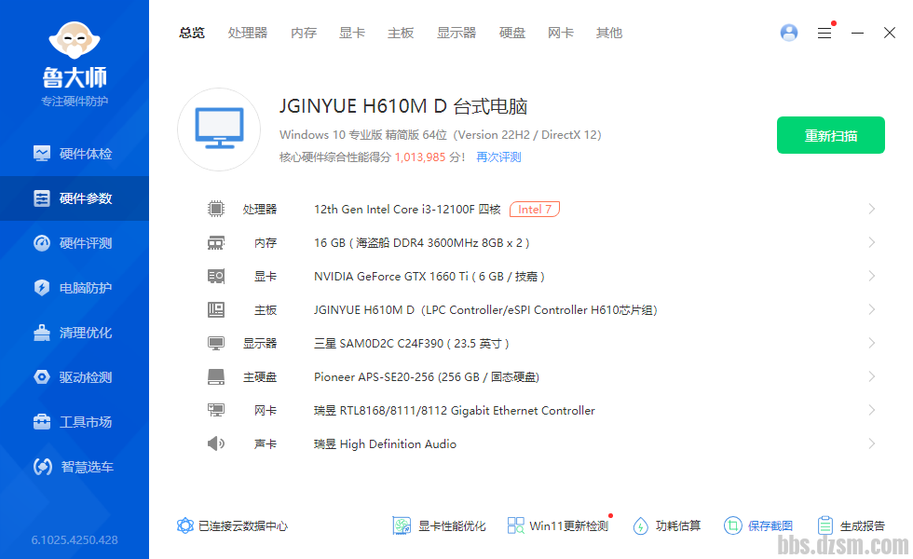
Task: Select the 硬盘 disk tab
Action: click(x=512, y=33)
